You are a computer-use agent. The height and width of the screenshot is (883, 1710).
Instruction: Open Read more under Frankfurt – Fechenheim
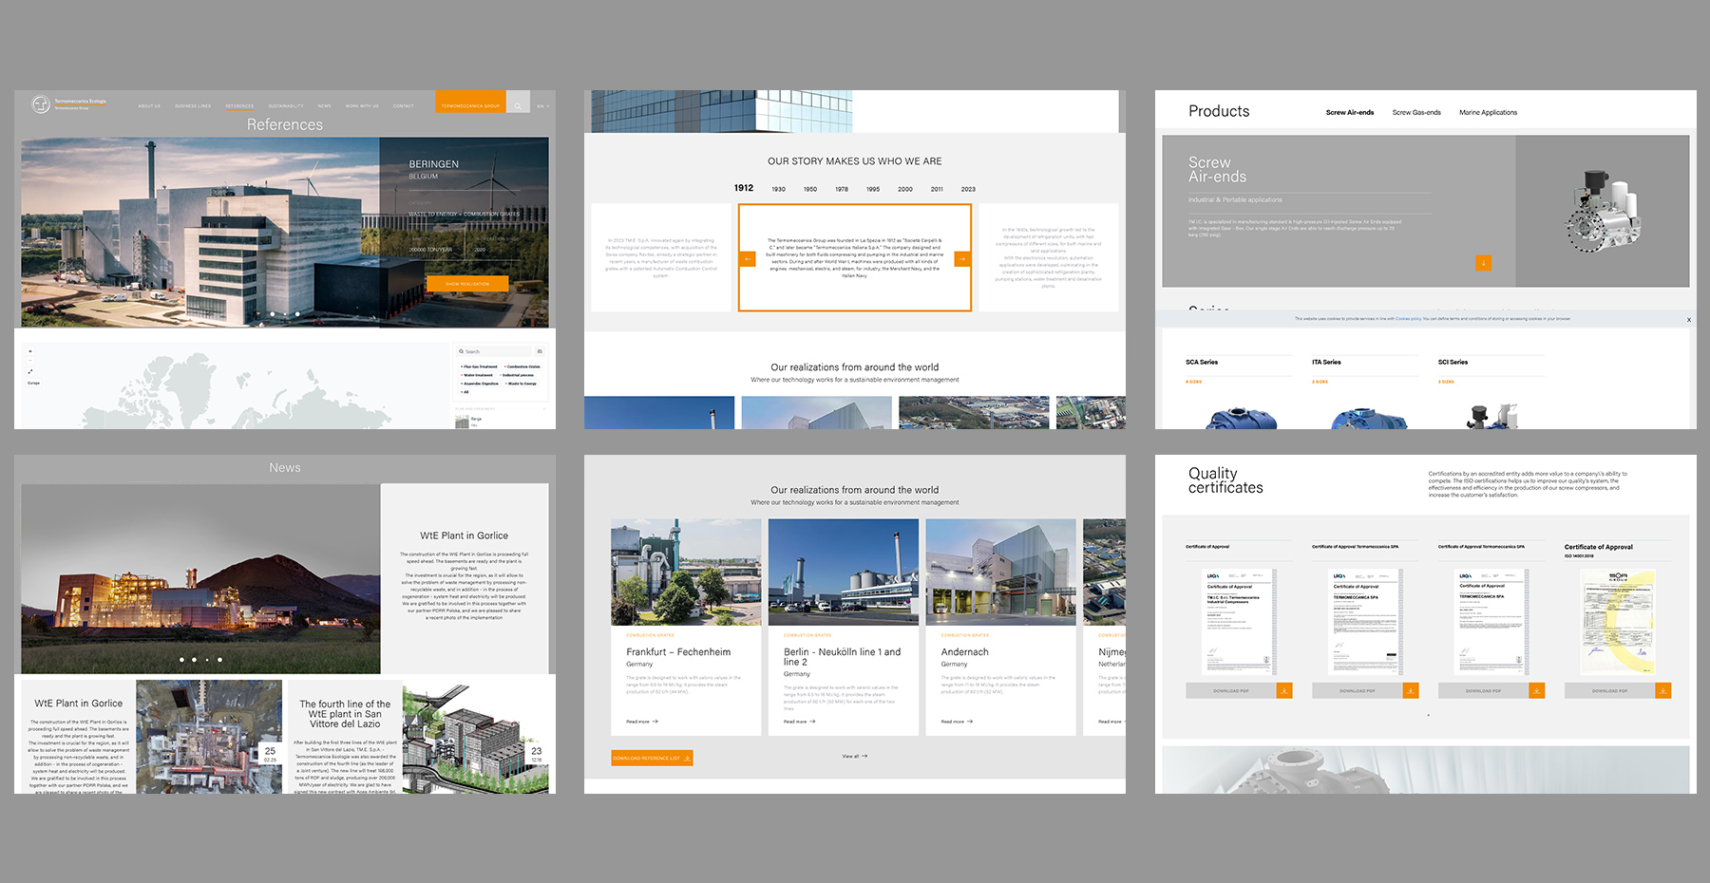click(x=642, y=722)
